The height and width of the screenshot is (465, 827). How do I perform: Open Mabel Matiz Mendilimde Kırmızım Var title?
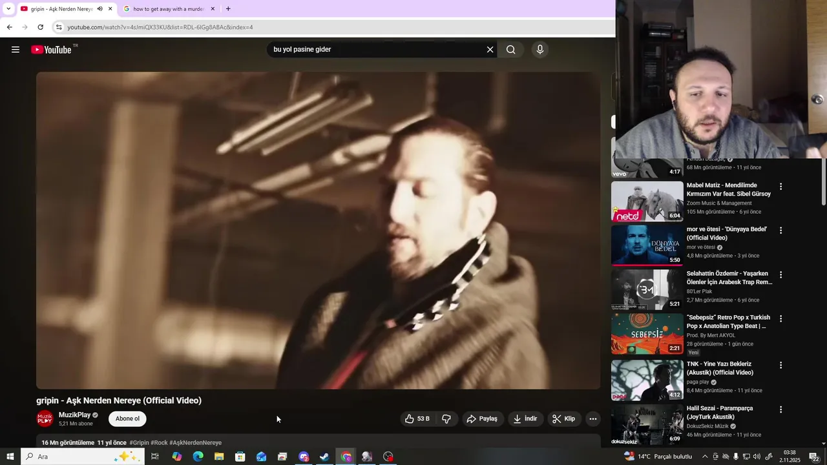tap(729, 189)
